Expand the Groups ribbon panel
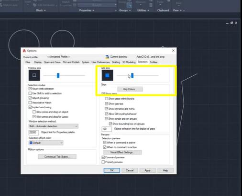 click(x=125, y=10)
